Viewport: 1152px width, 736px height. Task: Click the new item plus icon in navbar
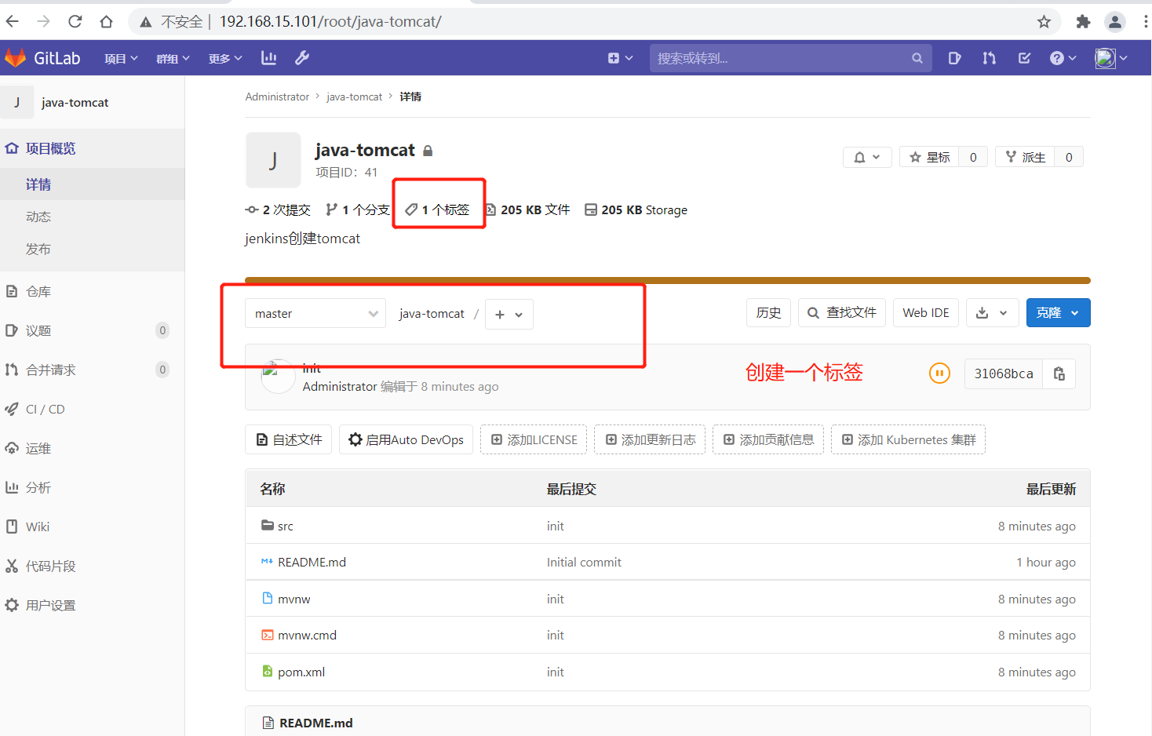pos(620,58)
